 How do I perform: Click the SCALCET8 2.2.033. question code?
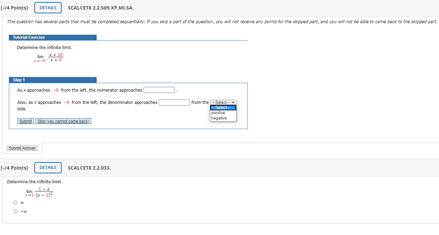[x=90, y=168]
